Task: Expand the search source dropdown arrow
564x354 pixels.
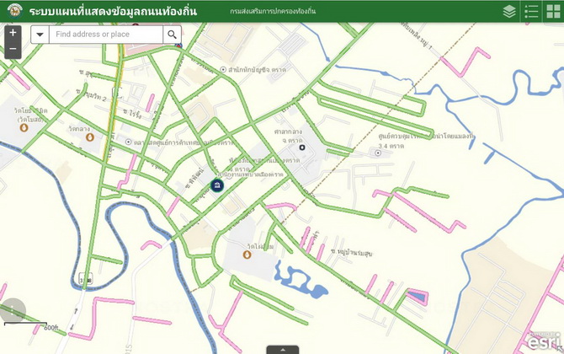Action: click(x=40, y=35)
